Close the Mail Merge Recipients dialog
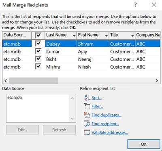Viewport: 162px width, 151px height. [x=154, y=5]
